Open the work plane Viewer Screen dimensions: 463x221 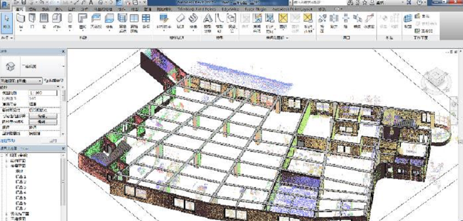click(424, 30)
